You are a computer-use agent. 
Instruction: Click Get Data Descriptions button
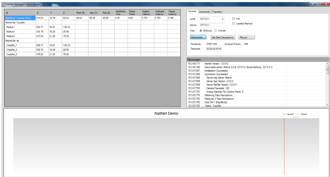pyautogui.click(x=222, y=37)
